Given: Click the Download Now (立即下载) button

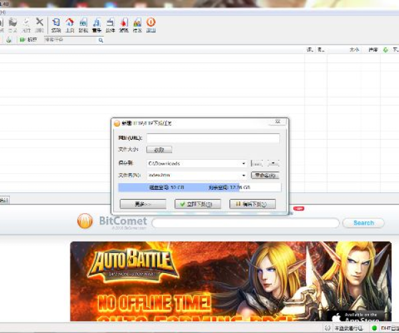Looking at the screenshot, I should tap(197, 204).
